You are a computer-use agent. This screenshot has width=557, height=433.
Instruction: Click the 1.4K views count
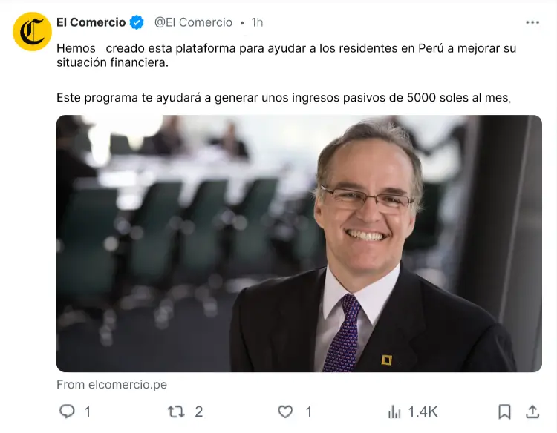pos(423,411)
